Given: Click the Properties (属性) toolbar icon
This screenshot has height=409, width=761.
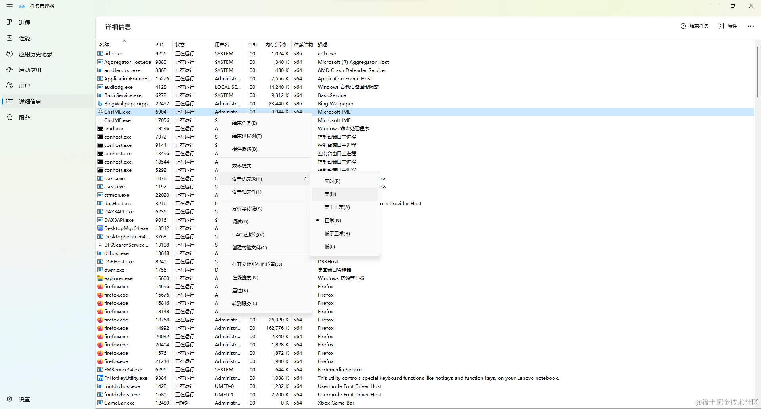Looking at the screenshot, I should 721,26.
